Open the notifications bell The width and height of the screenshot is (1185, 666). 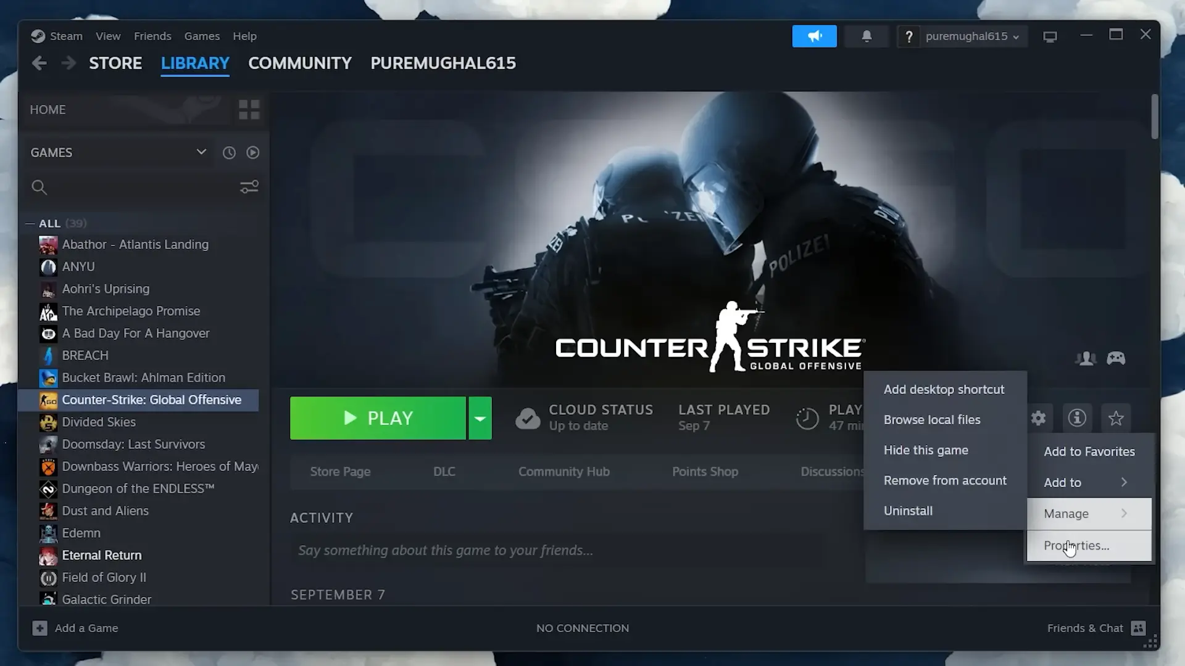(867, 36)
